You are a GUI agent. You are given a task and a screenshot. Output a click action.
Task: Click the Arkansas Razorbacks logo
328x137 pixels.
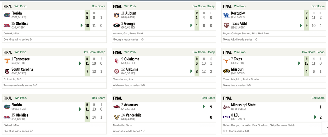(116, 107)
